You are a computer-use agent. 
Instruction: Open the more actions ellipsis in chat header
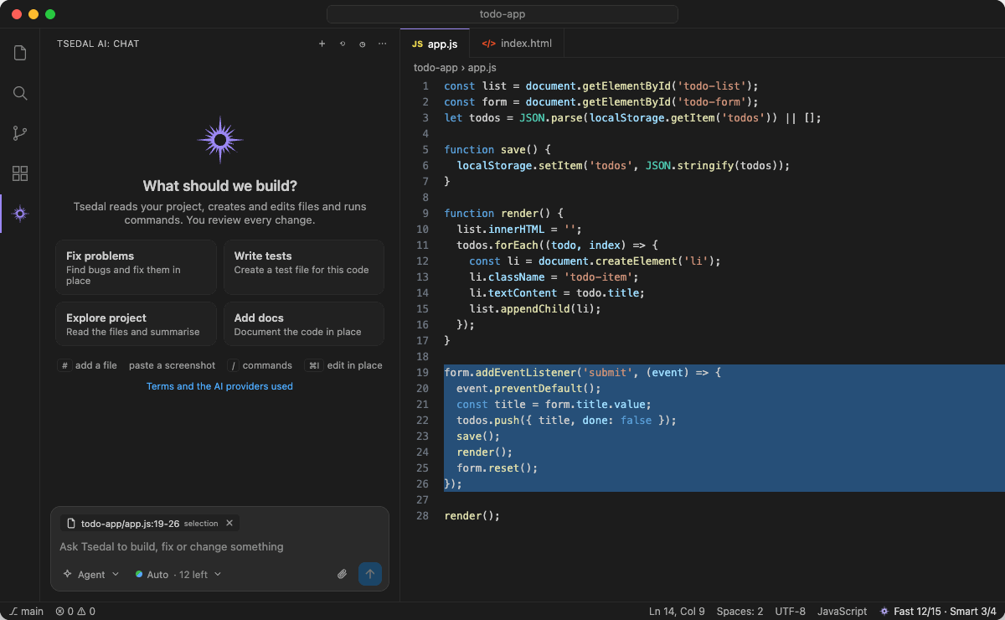[383, 44]
